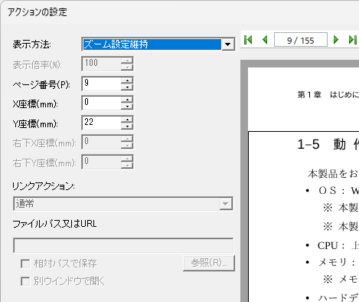Click the 右下Y座標(mm) input field

tap(102, 162)
